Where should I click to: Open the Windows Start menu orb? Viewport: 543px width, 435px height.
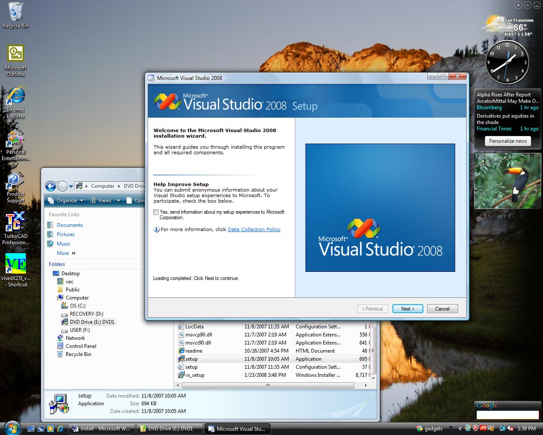12,428
